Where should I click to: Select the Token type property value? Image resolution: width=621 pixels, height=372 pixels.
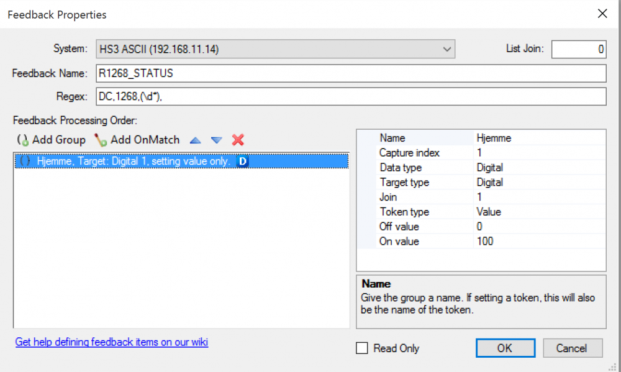[x=539, y=212]
